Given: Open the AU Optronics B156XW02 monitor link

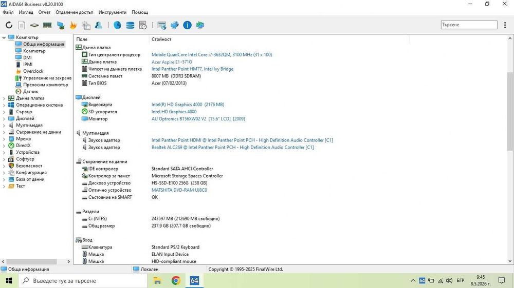Looking at the screenshot, I should point(198,119).
